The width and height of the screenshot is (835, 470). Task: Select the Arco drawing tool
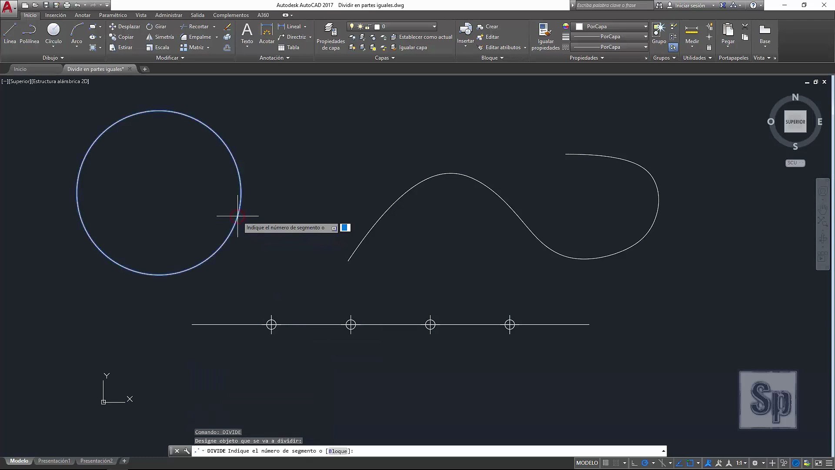coord(77,34)
